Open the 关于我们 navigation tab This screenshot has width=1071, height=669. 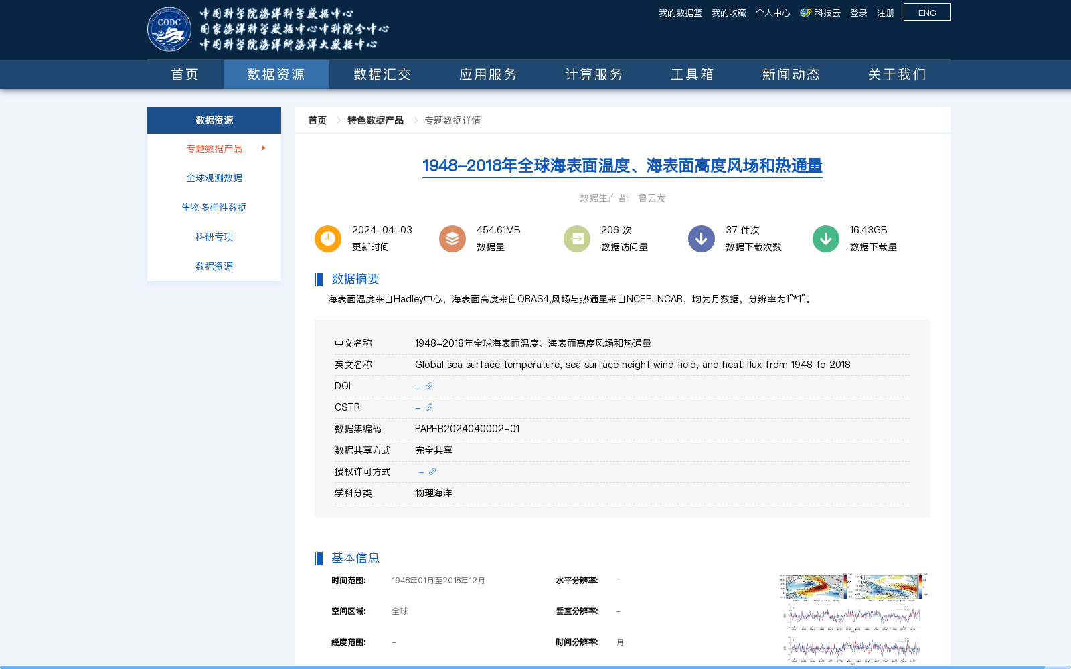[897, 74]
